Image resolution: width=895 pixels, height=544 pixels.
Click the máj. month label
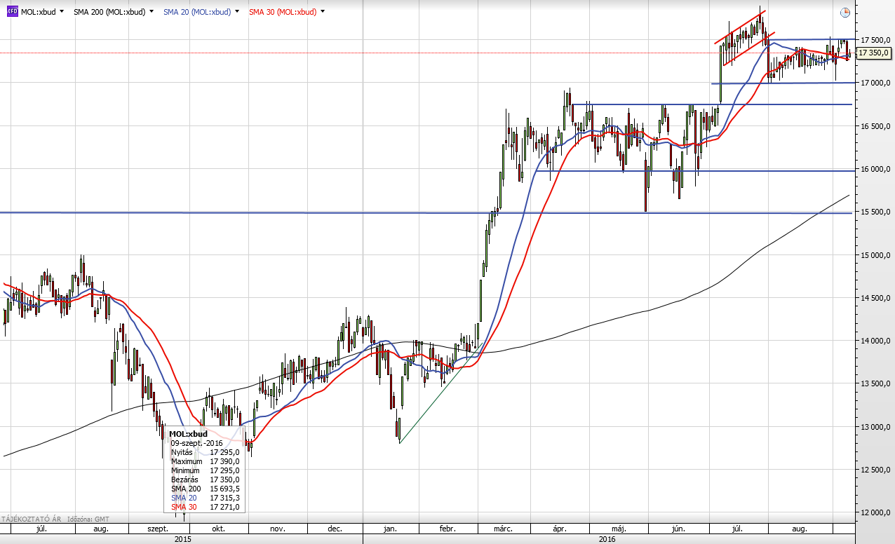point(618,529)
